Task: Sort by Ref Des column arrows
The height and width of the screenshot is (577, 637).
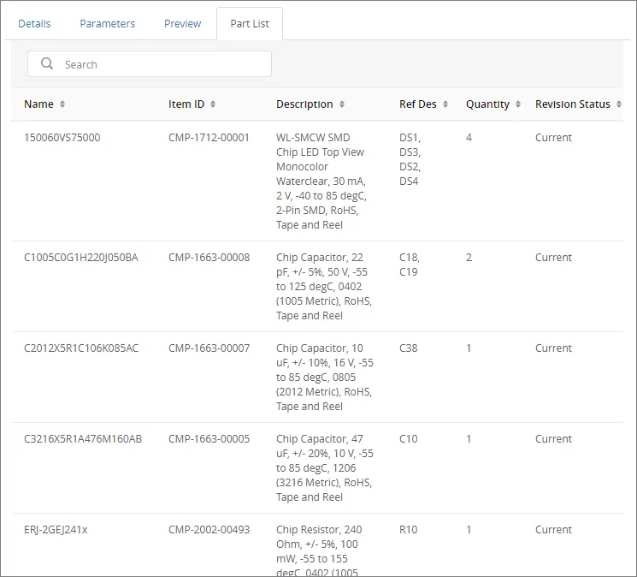Action: point(445,104)
